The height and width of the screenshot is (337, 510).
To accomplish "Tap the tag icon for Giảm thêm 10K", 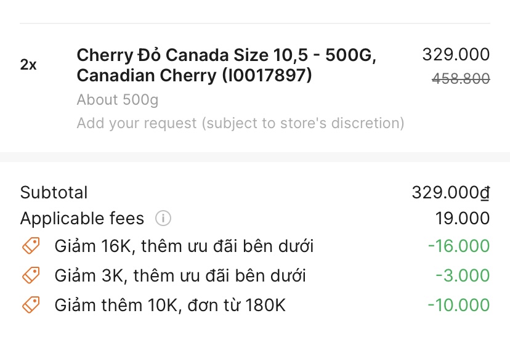I will tap(31, 304).
